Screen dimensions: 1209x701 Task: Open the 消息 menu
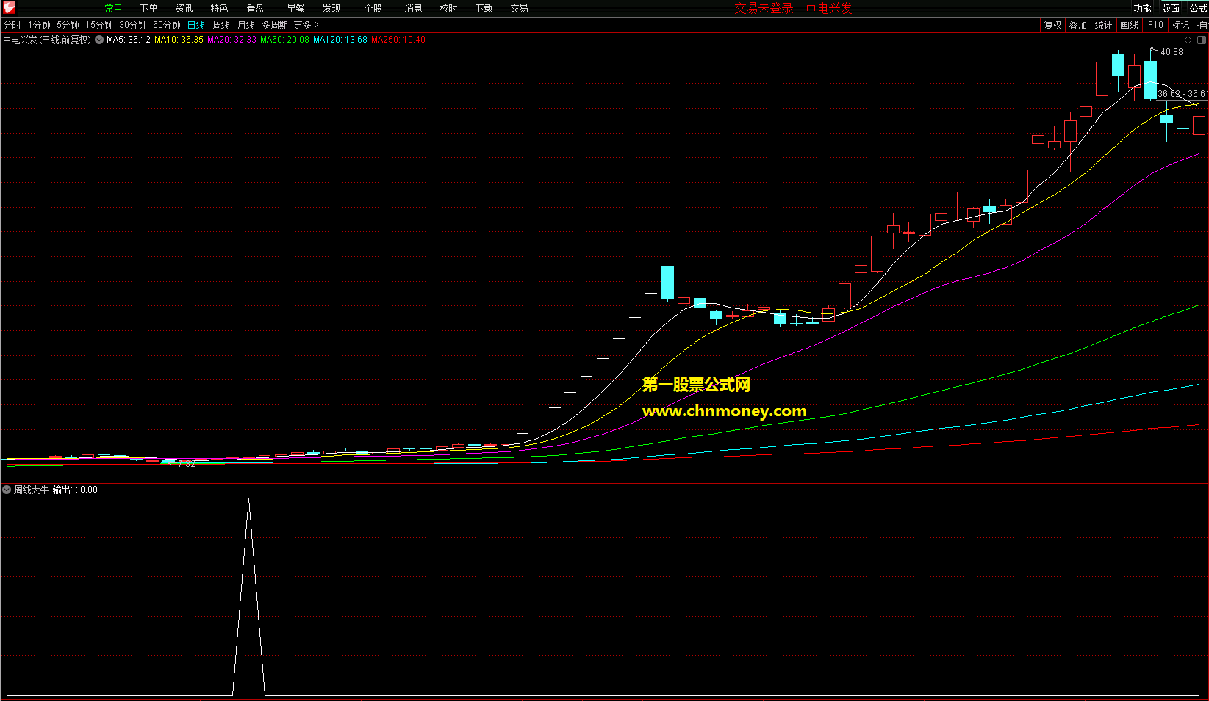pos(413,8)
